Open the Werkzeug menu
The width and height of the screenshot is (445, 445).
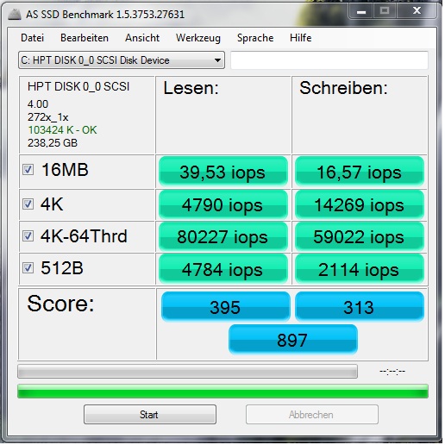(198, 38)
